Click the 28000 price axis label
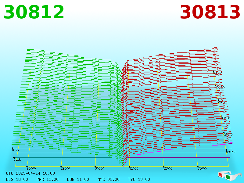244x183 pixels. [31, 168]
